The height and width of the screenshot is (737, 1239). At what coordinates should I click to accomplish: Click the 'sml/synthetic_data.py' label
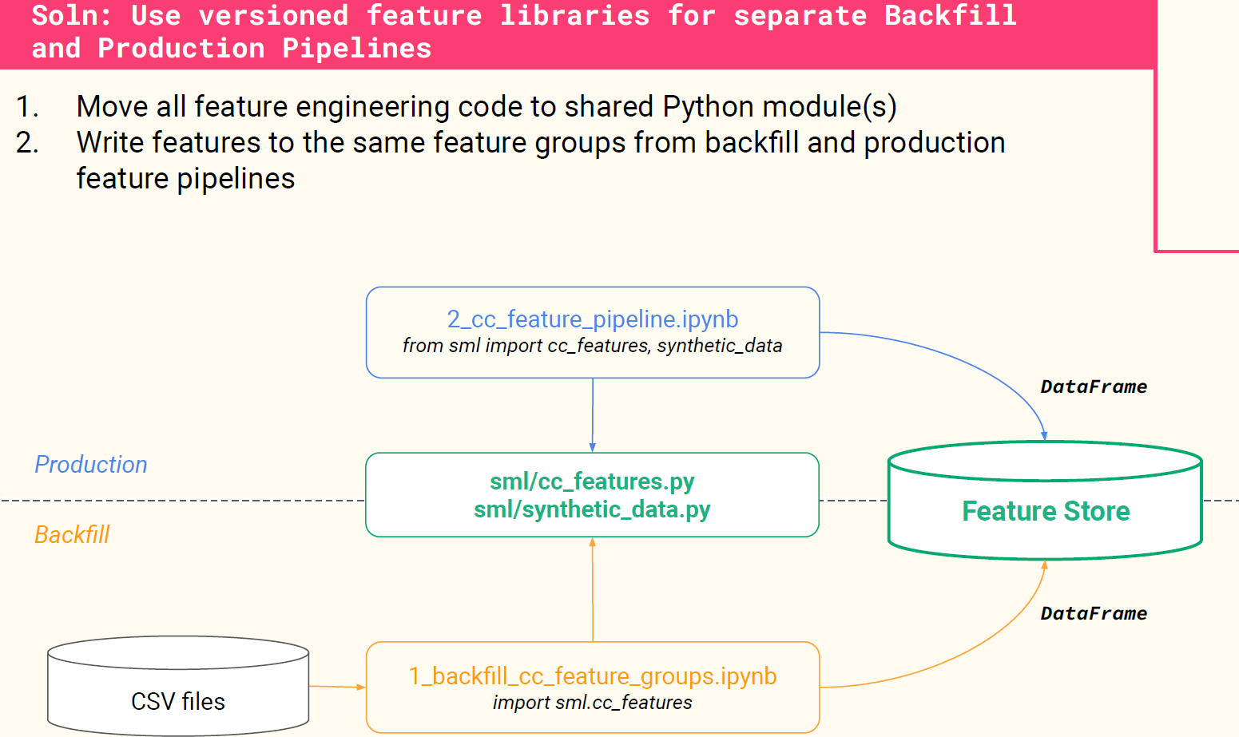pos(592,509)
